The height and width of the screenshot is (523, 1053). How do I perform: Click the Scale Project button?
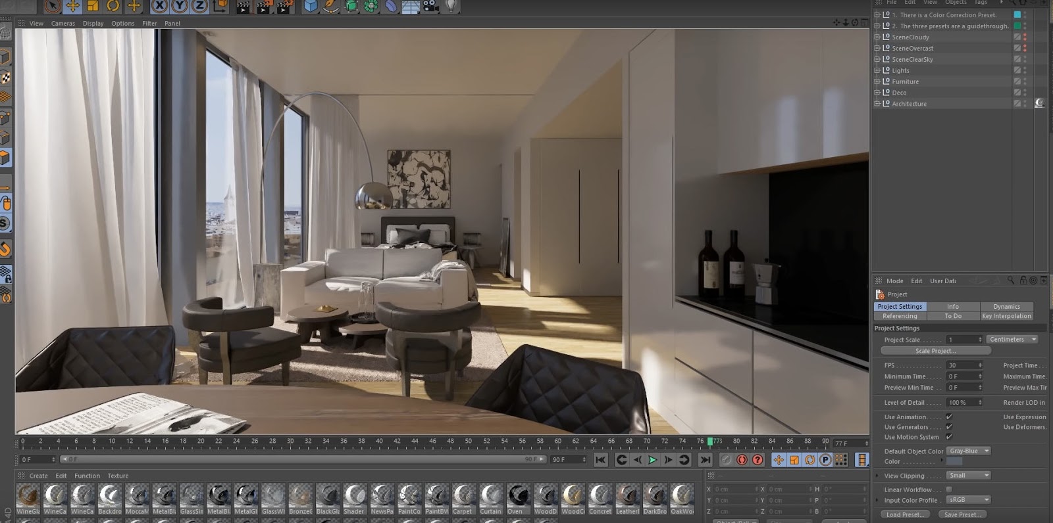point(935,351)
